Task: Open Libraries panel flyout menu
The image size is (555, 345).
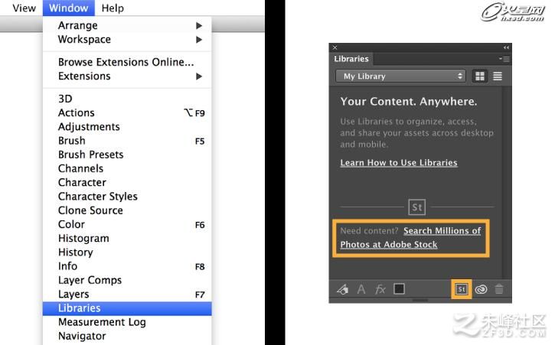Action: pyautogui.click(x=504, y=59)
